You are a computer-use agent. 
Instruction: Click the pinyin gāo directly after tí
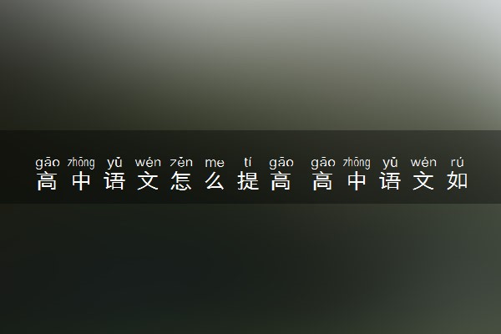pyautogui.click(x=281, y=163)
